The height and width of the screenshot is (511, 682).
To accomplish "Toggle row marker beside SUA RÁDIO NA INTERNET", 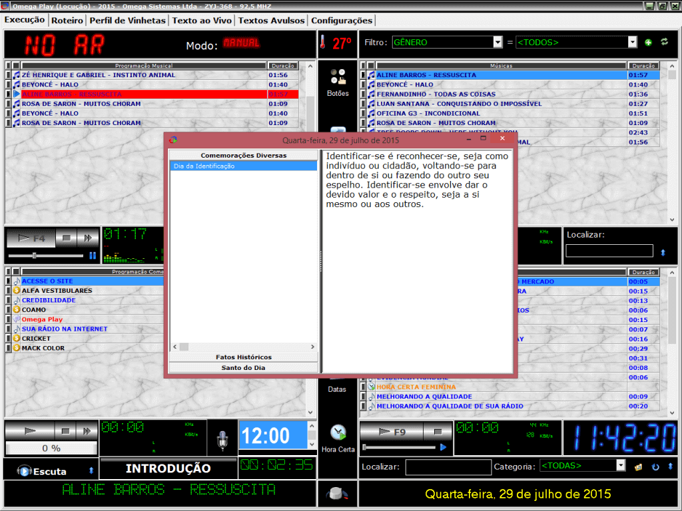I will click(8, 329).
